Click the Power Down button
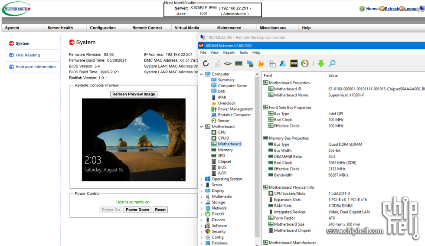The height and width of the screenshot is (246, 425). (137, 210)
